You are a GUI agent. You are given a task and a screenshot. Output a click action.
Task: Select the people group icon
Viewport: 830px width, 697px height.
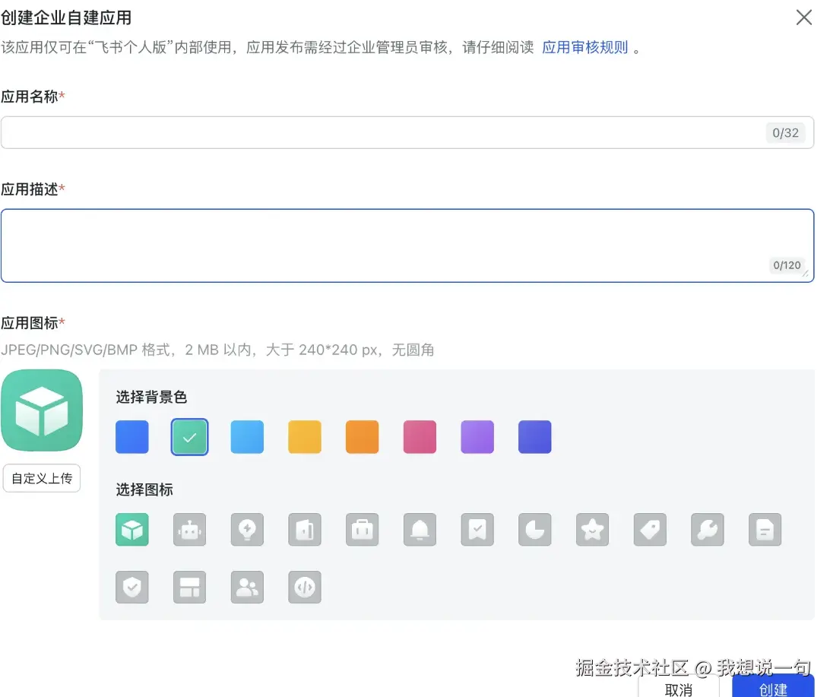[247, 587]
